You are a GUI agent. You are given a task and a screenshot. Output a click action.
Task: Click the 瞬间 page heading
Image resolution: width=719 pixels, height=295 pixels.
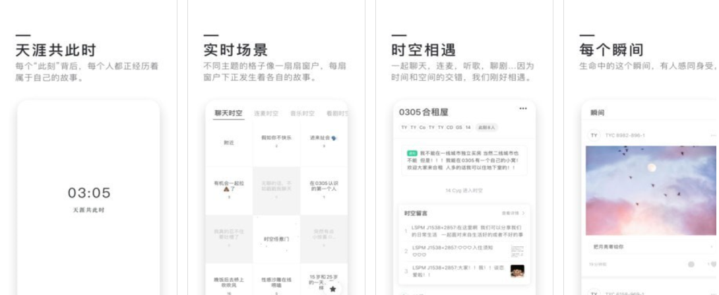click(x=597, y=112)
